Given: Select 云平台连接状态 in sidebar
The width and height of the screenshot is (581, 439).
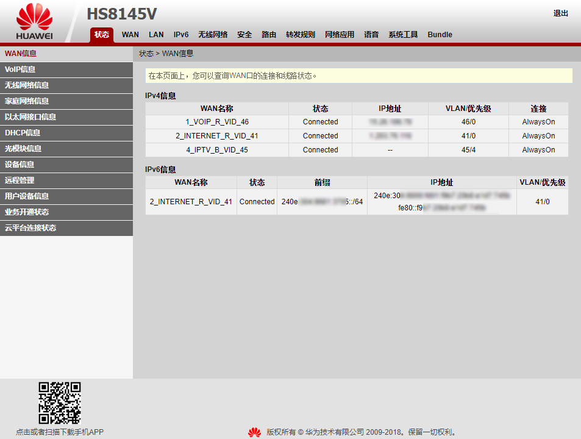Looking at the screenshot, I should coord(30,228).
